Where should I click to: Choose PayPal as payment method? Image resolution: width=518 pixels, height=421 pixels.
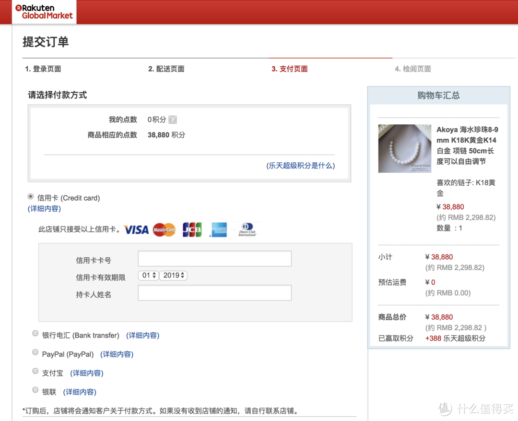35,352
